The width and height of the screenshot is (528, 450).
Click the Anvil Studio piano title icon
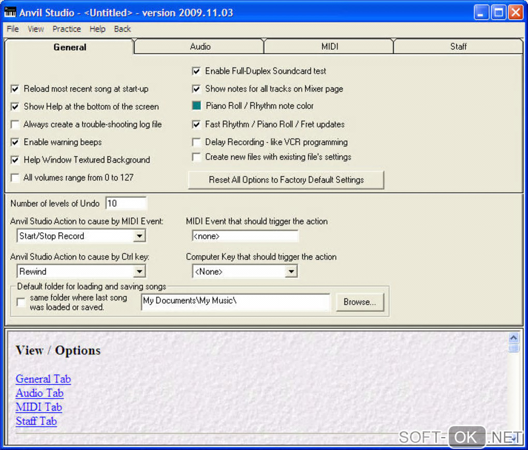tap(10, 12)
